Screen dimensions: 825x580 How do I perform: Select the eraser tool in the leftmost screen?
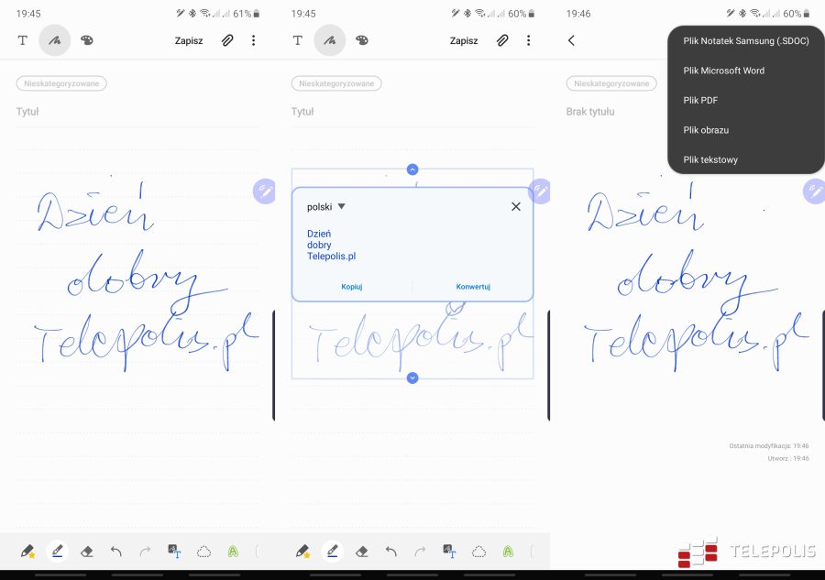click(87, 552)
